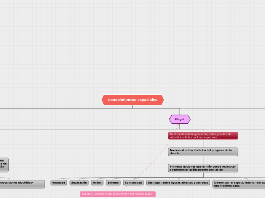
Task: Select the 'Conocimientos espaciales' root node
Action: [132, 100]
